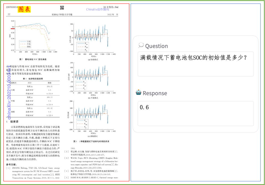Click the yellow 图表 label
Image resolution: width=265 pixels, height=185 pixels.
pyautogui.click(x=24, y=9)
